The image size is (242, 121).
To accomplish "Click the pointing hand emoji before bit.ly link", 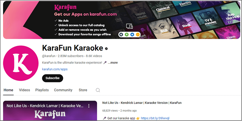I will [138, 118].
